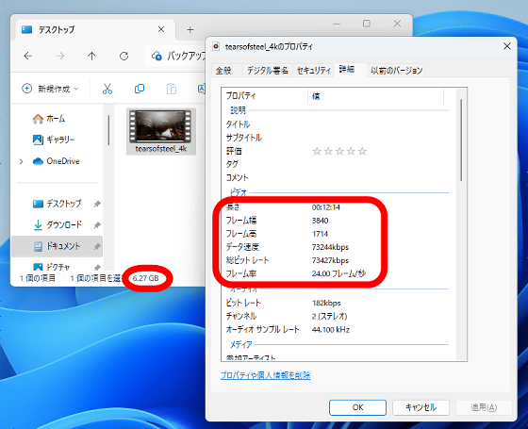Image resolution: width=528 pixels, height=429 pixels.
Task: Switch to the セキュリティ tab
Action: pos(313,71)
